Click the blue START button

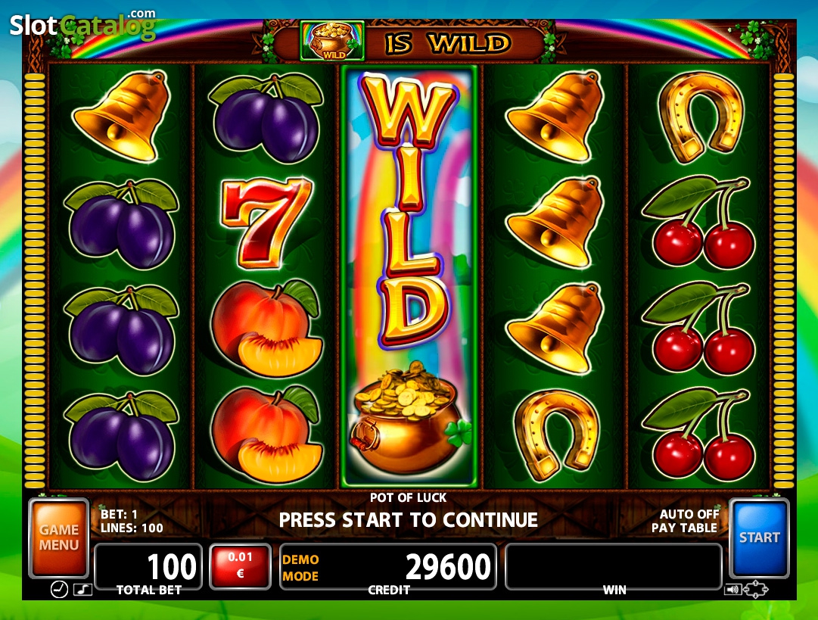point(759,538)
